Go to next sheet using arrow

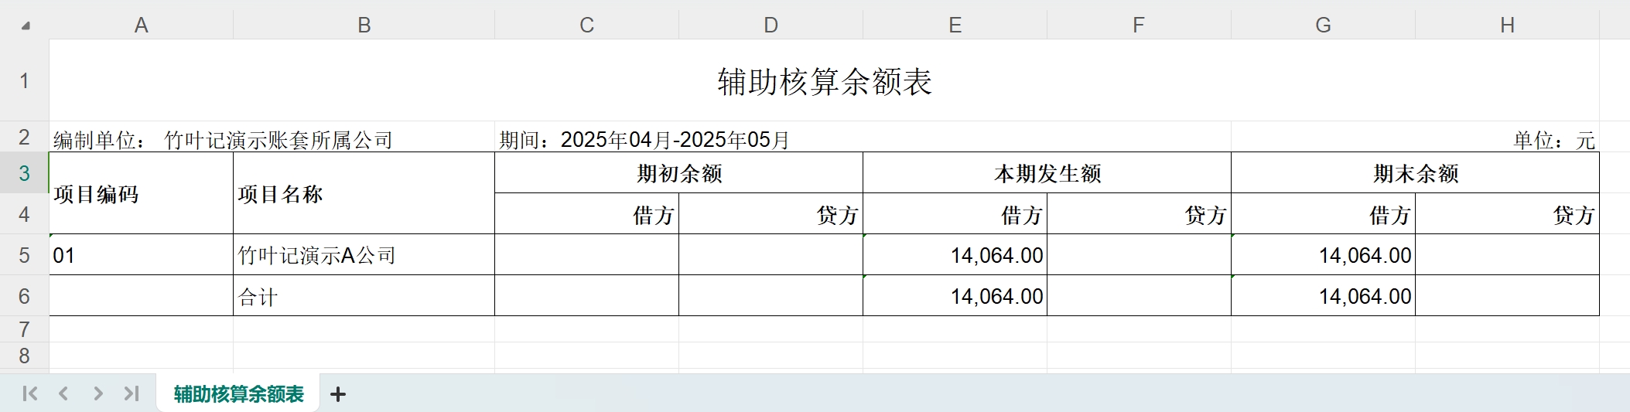[x=97, y=393]
